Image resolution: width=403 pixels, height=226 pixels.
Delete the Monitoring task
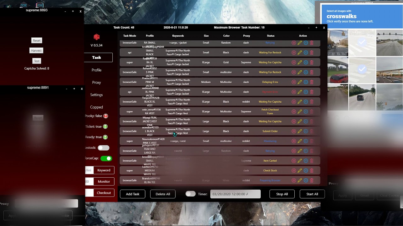point(312,141)
